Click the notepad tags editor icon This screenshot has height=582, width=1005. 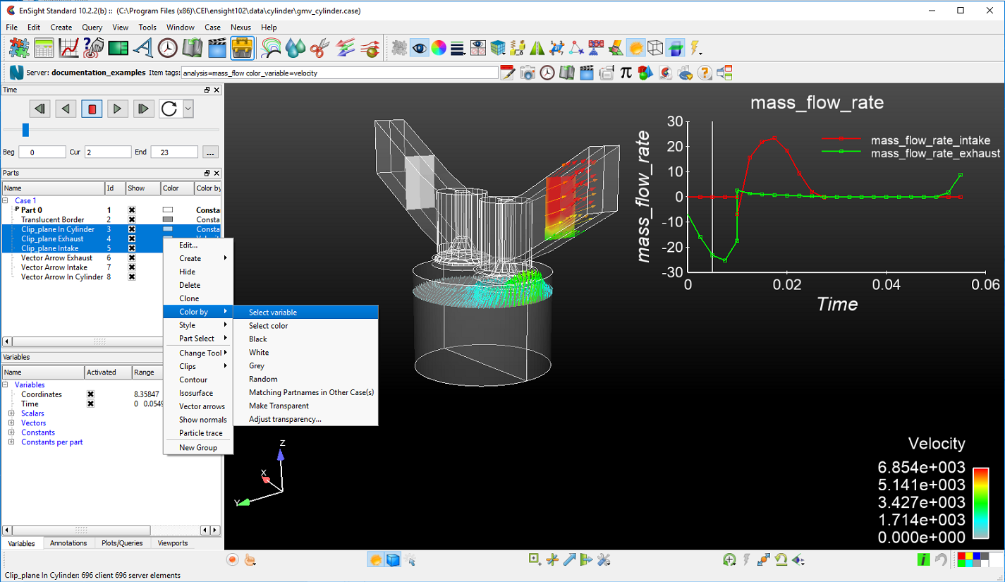click(508, 72)
